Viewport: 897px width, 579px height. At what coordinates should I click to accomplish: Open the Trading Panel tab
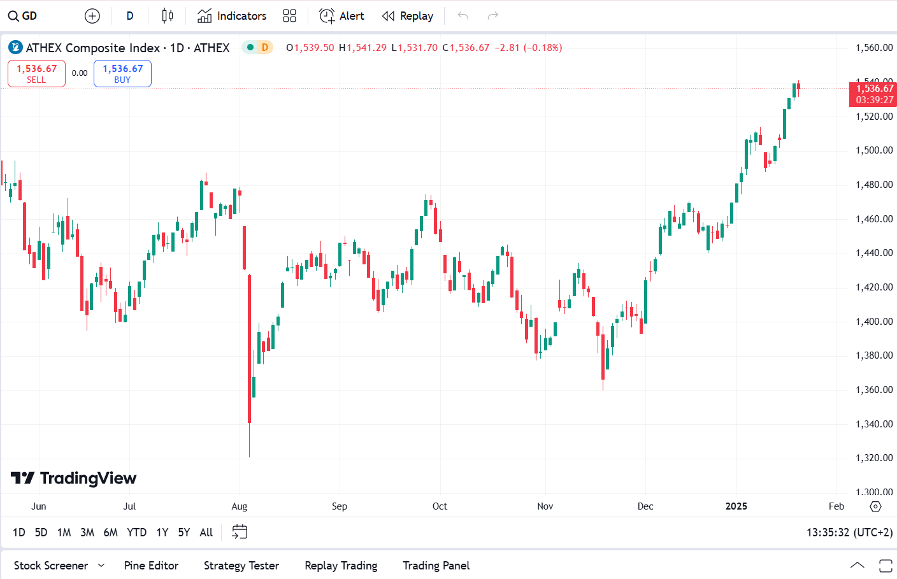point(436,566)
